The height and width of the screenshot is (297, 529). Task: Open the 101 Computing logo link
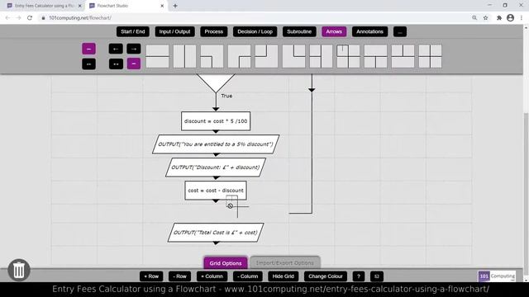497,276
